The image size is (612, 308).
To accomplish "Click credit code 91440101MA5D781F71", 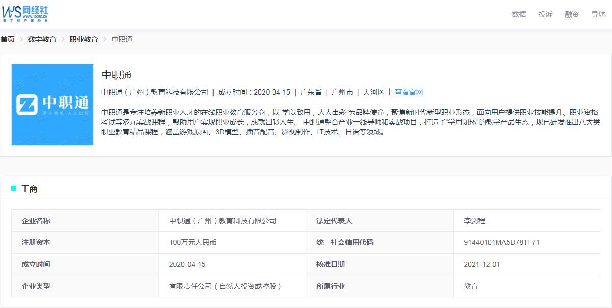I will click(501, 242).
